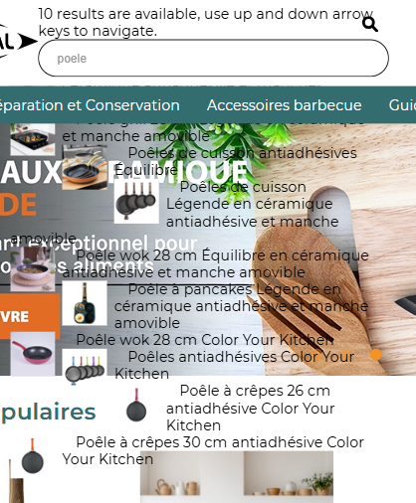Image resolution: width=416 pixels, height=503 pixels.
Task: Click the pancake pan with egg thumbnail
Action: [85, 303]
